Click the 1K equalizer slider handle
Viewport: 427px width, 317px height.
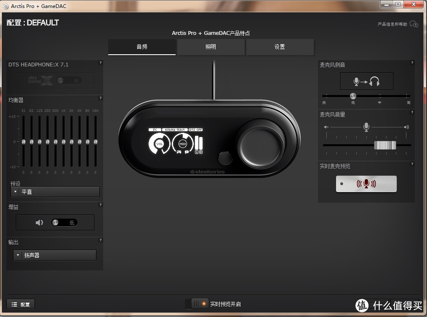[64, 142]
